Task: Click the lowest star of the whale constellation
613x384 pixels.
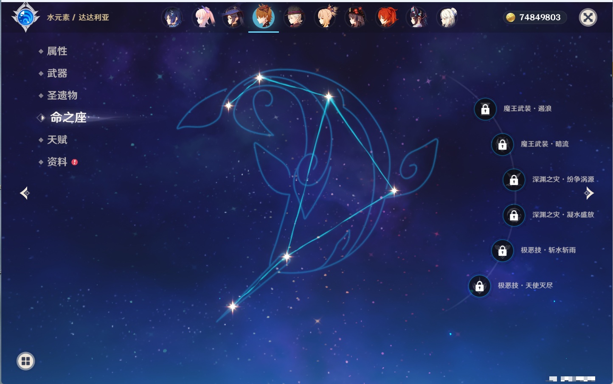Action: click(x=233, y=306)
